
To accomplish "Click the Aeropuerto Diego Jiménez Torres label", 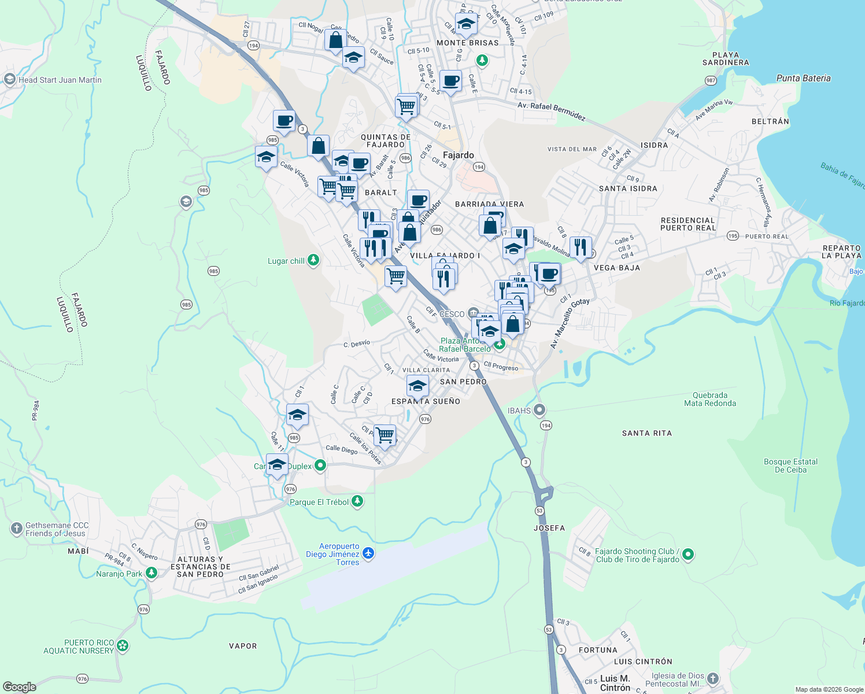I will tap(332, 554).
